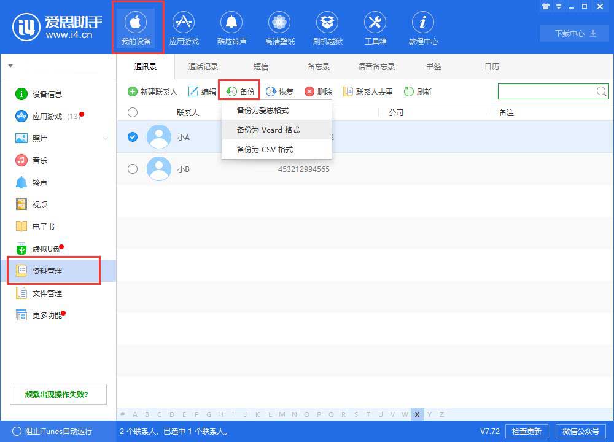Jump to letter X in contact index
The image size is (614, 442).
[417, 414]
